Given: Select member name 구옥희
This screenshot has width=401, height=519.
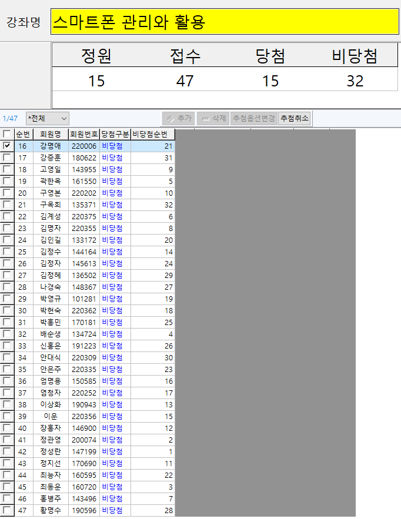Looking at the screenshot, I should coord(51,205).
